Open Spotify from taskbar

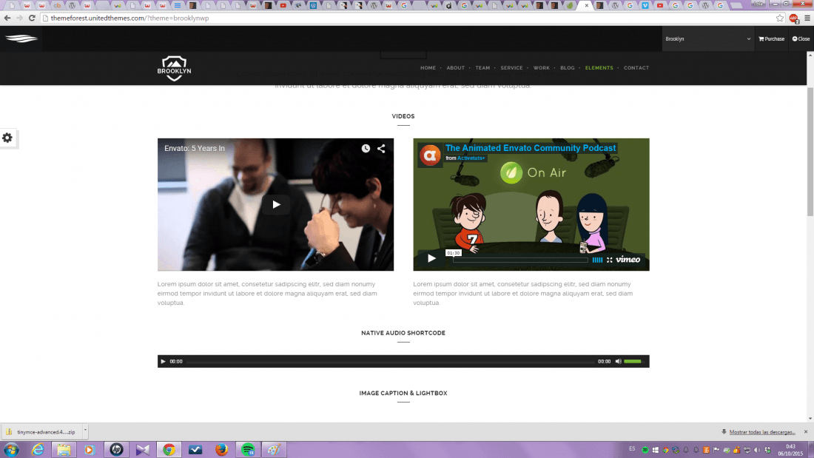(248, 450)
